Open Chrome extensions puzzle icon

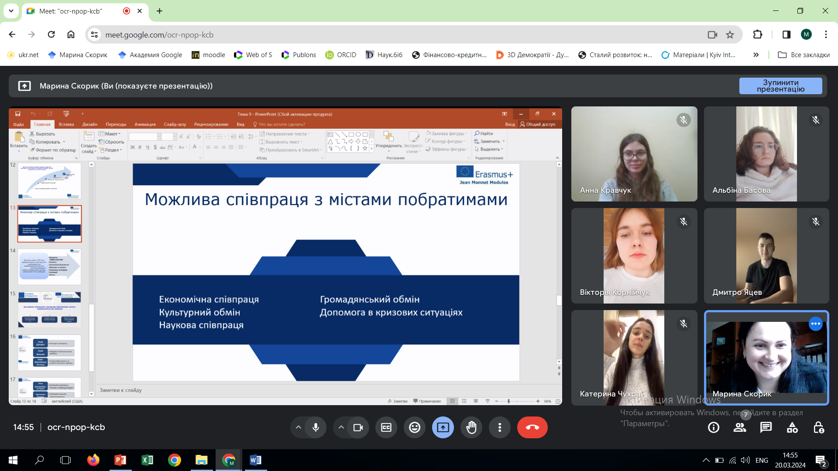(x=758, y=34)
